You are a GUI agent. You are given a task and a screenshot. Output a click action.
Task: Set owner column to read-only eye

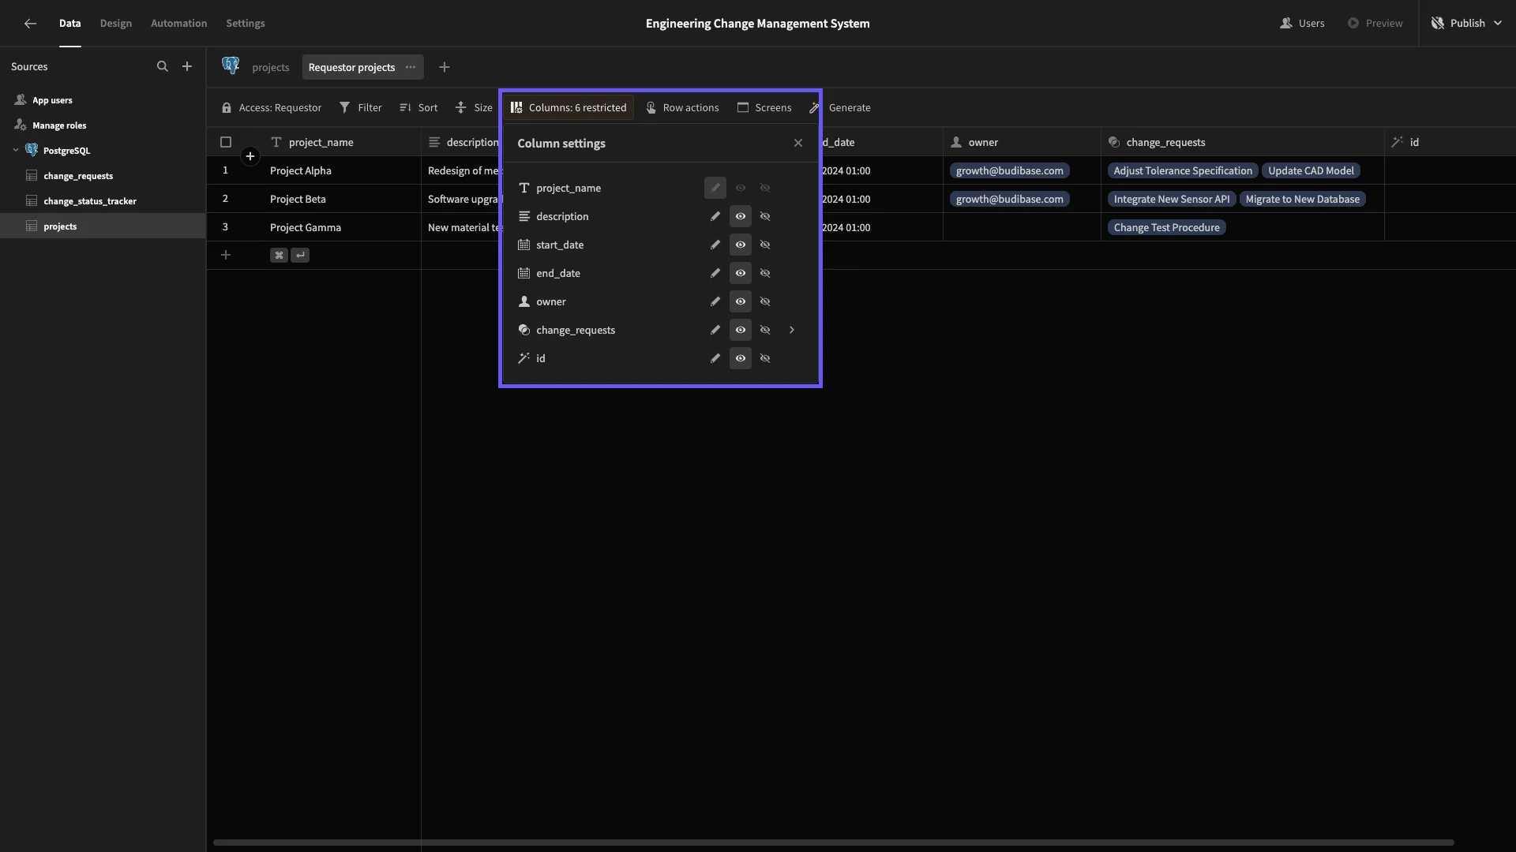[741, 301]
